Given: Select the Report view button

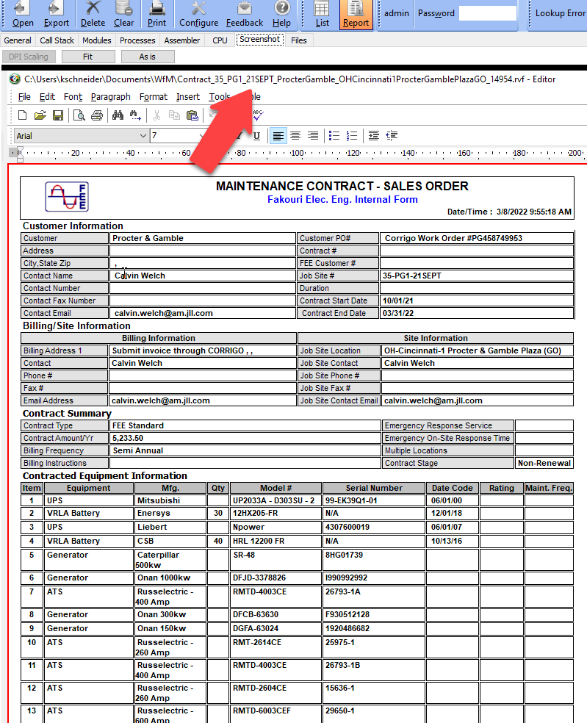Looking at the screenshot, I should click(356, 14).
